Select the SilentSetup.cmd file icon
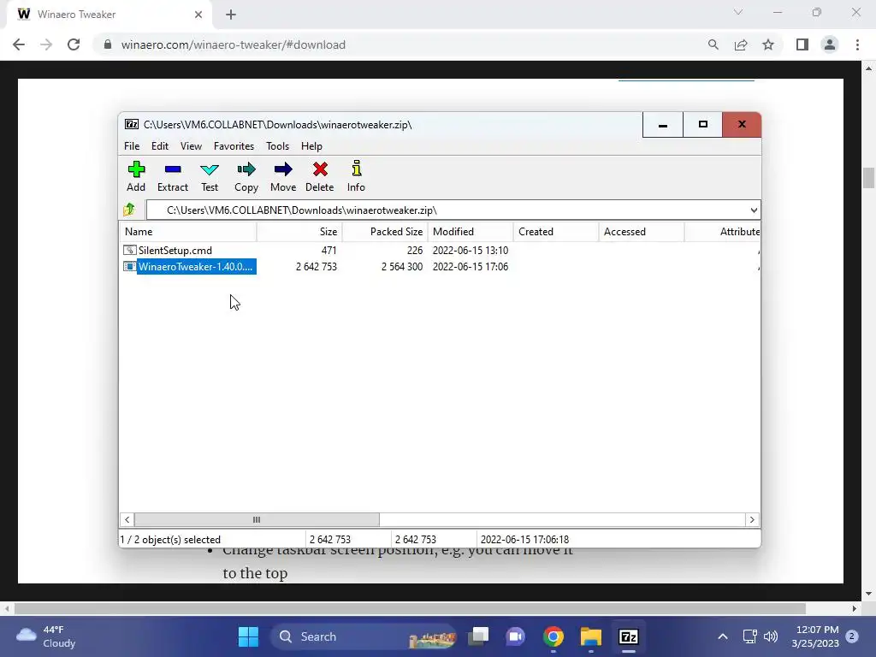The width and height of the screenshot is (876, 657). pyautogui.click(x=130, y=250)
